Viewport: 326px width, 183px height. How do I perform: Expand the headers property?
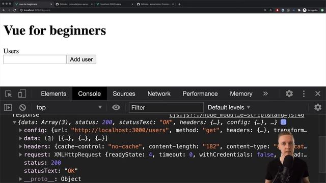click(20, 146)
